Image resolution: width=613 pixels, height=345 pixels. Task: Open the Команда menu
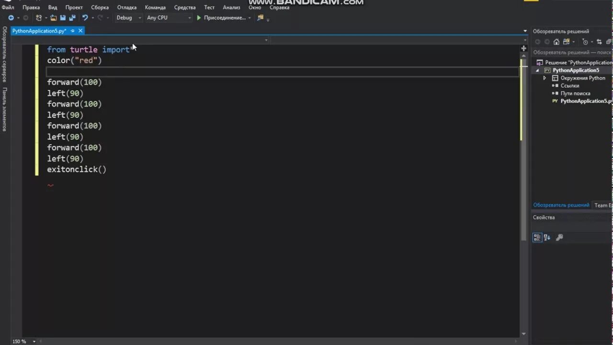tap(155, 7)
